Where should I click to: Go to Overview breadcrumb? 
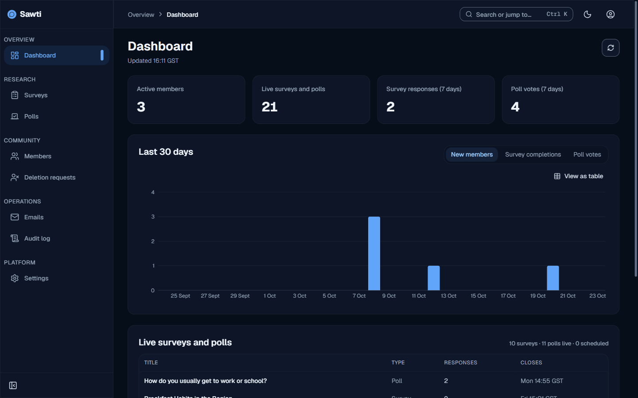tap(141, 15)
